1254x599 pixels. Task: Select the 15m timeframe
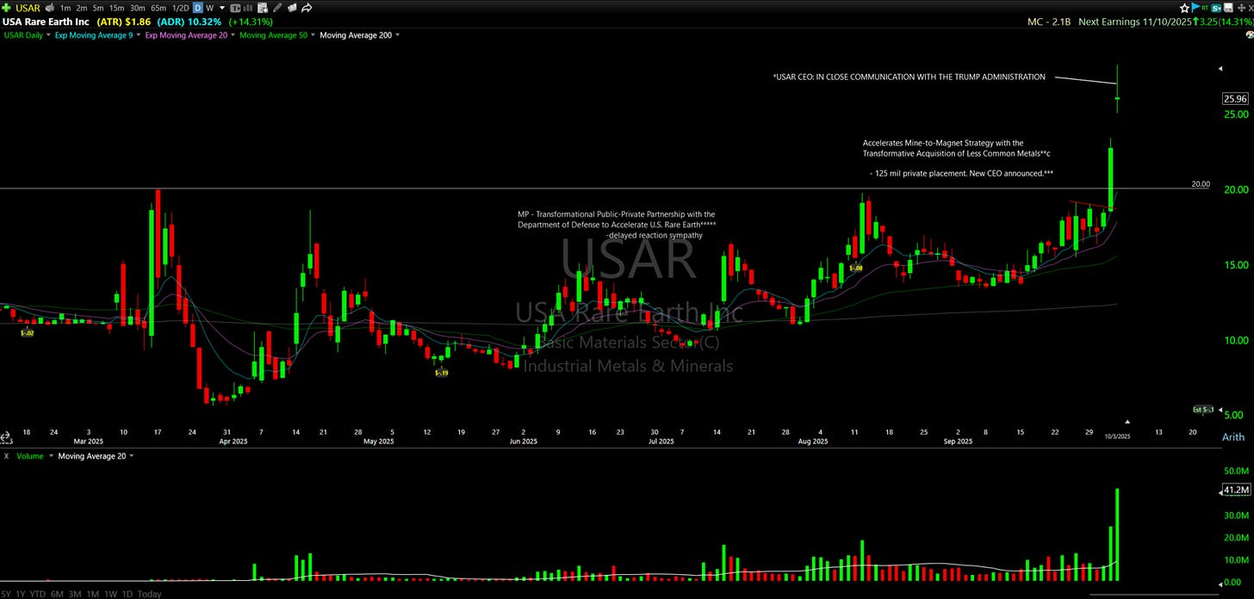pyautogui.click(x=117, y=8)
